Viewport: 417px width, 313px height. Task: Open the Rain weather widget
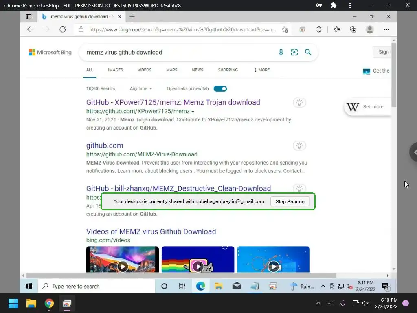[302, 287]
